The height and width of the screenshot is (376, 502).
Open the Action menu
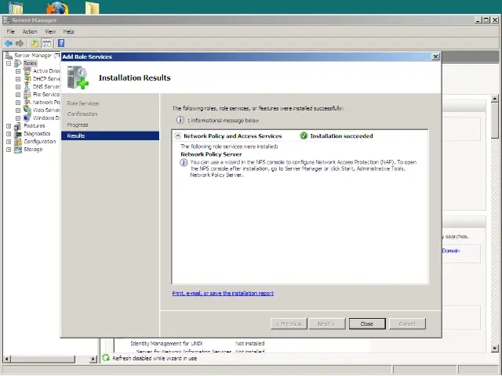30,31
